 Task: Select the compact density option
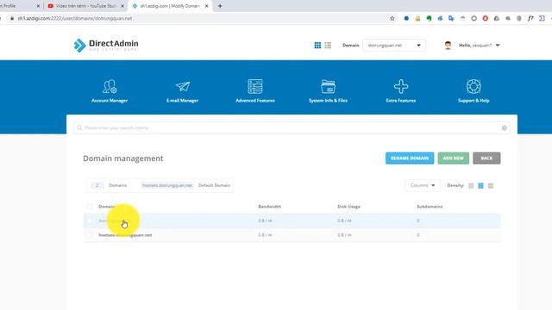point(471,186)
